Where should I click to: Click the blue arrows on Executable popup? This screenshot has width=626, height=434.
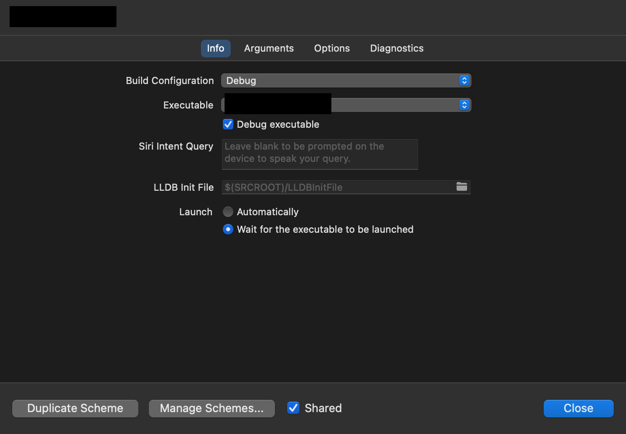click(x=464, y=105)
